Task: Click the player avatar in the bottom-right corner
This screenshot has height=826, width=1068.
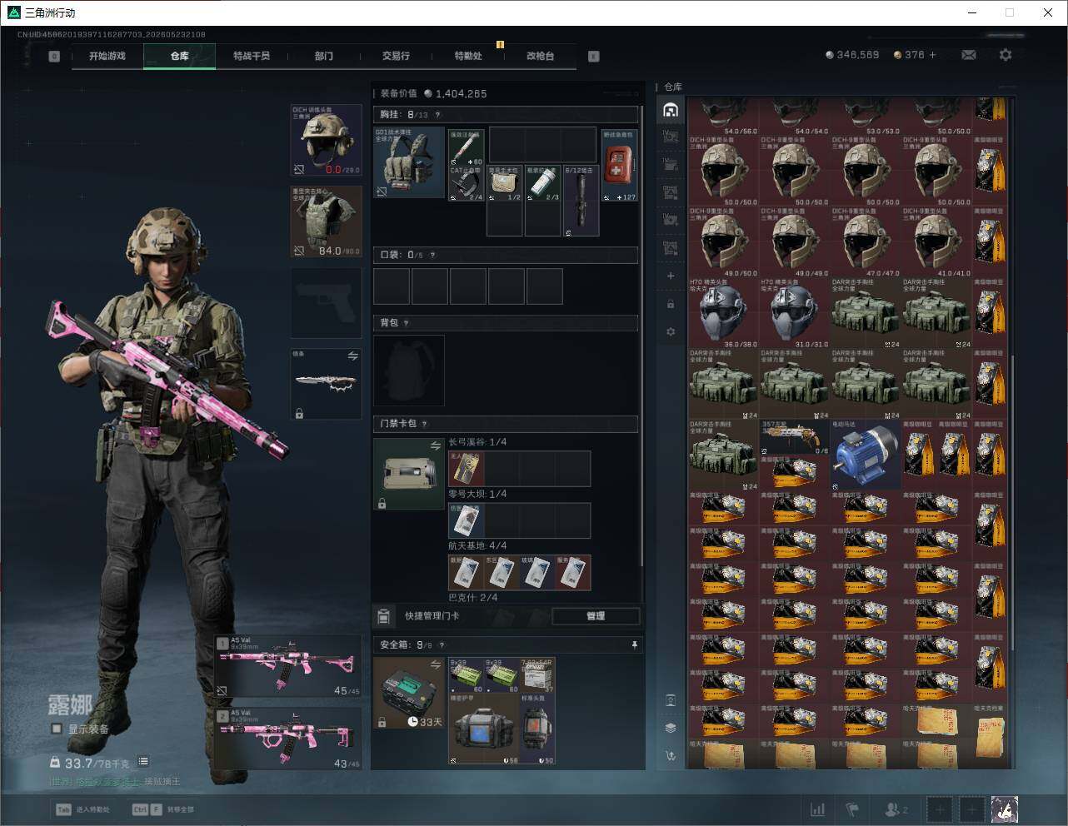Action: coord(1004,809)
